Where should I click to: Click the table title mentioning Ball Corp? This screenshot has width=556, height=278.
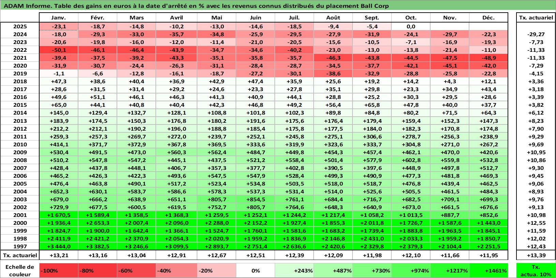pyautogui.click(x=196, y=6)
